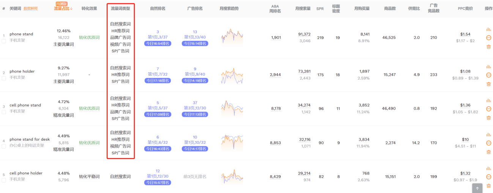493x193 pixels.
Task: Select the phone holder row checkbox
Action: pos(4,78)
